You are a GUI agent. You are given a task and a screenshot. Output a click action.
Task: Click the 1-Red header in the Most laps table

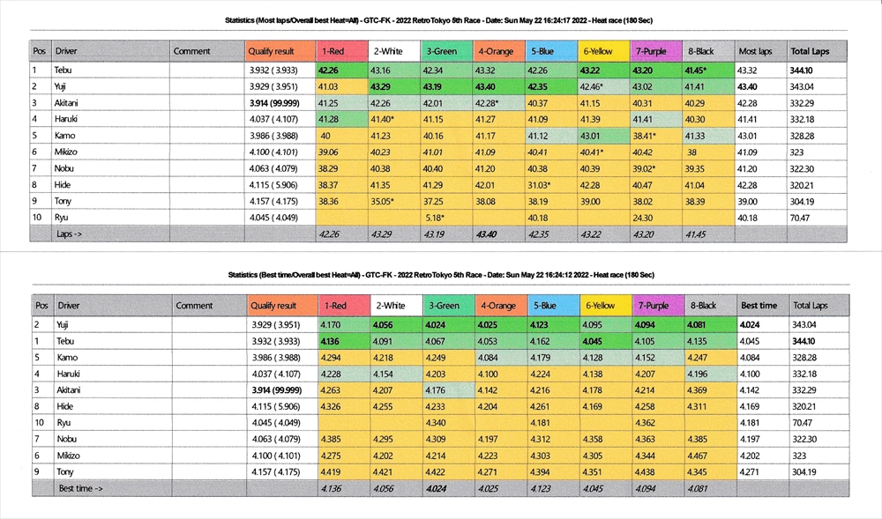click(343, 51)
